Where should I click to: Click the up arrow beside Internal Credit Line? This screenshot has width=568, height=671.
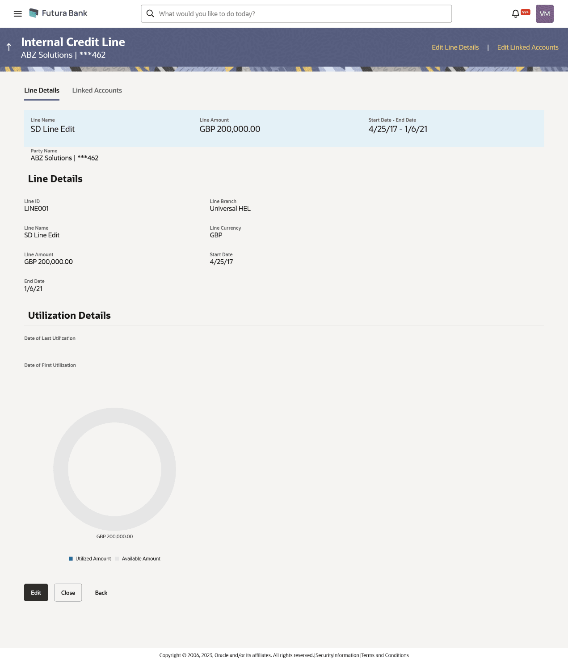click(x=9, y=47)
